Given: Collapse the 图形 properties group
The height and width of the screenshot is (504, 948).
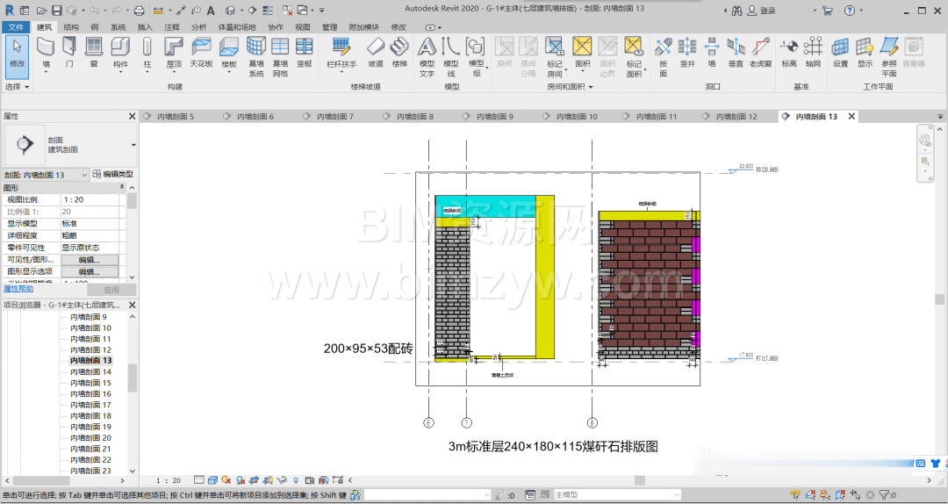Looking at the screenshot, I should (x=121, y=188).
